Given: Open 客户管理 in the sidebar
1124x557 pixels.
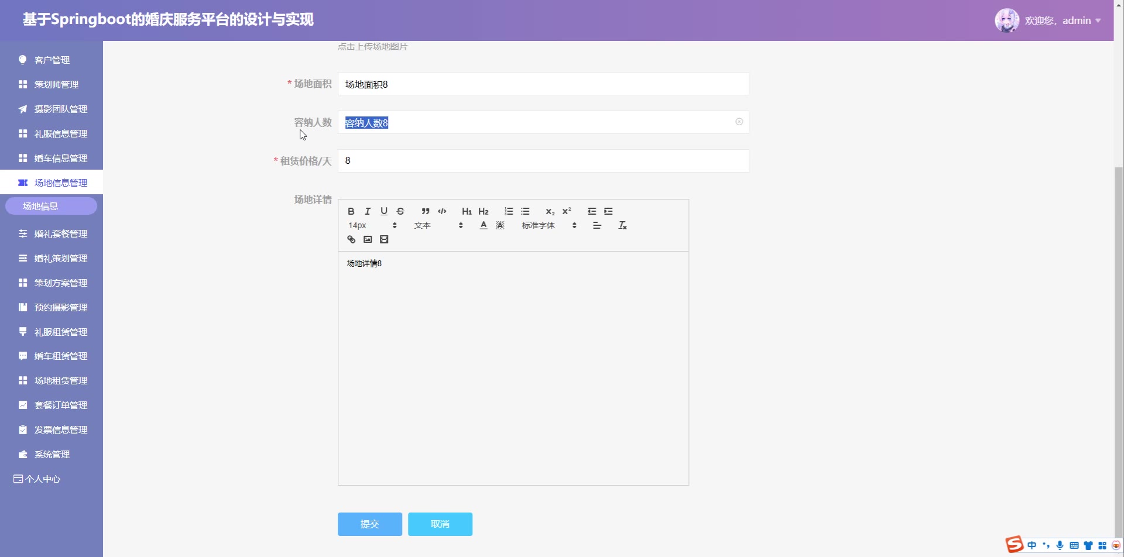Looking at the screenshot, I should click(52, 60).
